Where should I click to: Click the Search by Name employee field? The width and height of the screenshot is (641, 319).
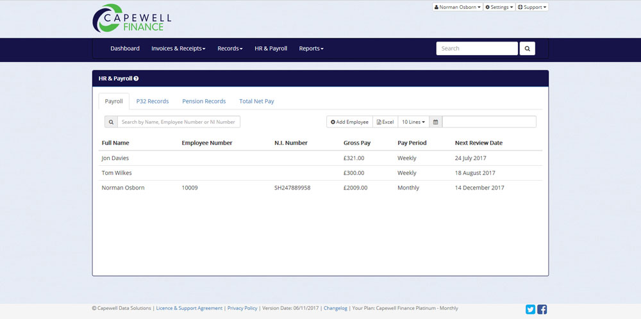pos(179,122)
